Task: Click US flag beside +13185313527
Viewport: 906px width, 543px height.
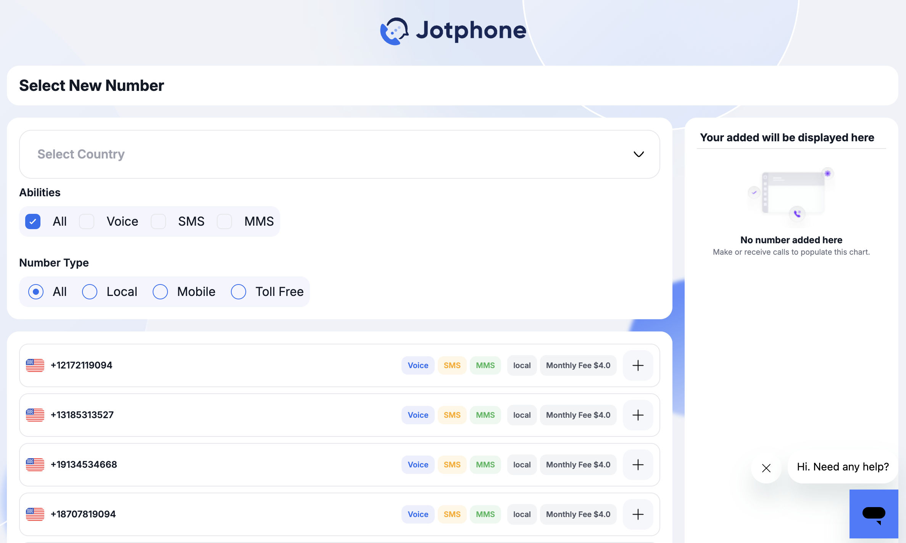Action: (x=35, y=415)
